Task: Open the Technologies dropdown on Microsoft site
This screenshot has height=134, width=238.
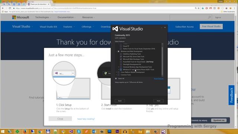Action: (x=43, y=17)
